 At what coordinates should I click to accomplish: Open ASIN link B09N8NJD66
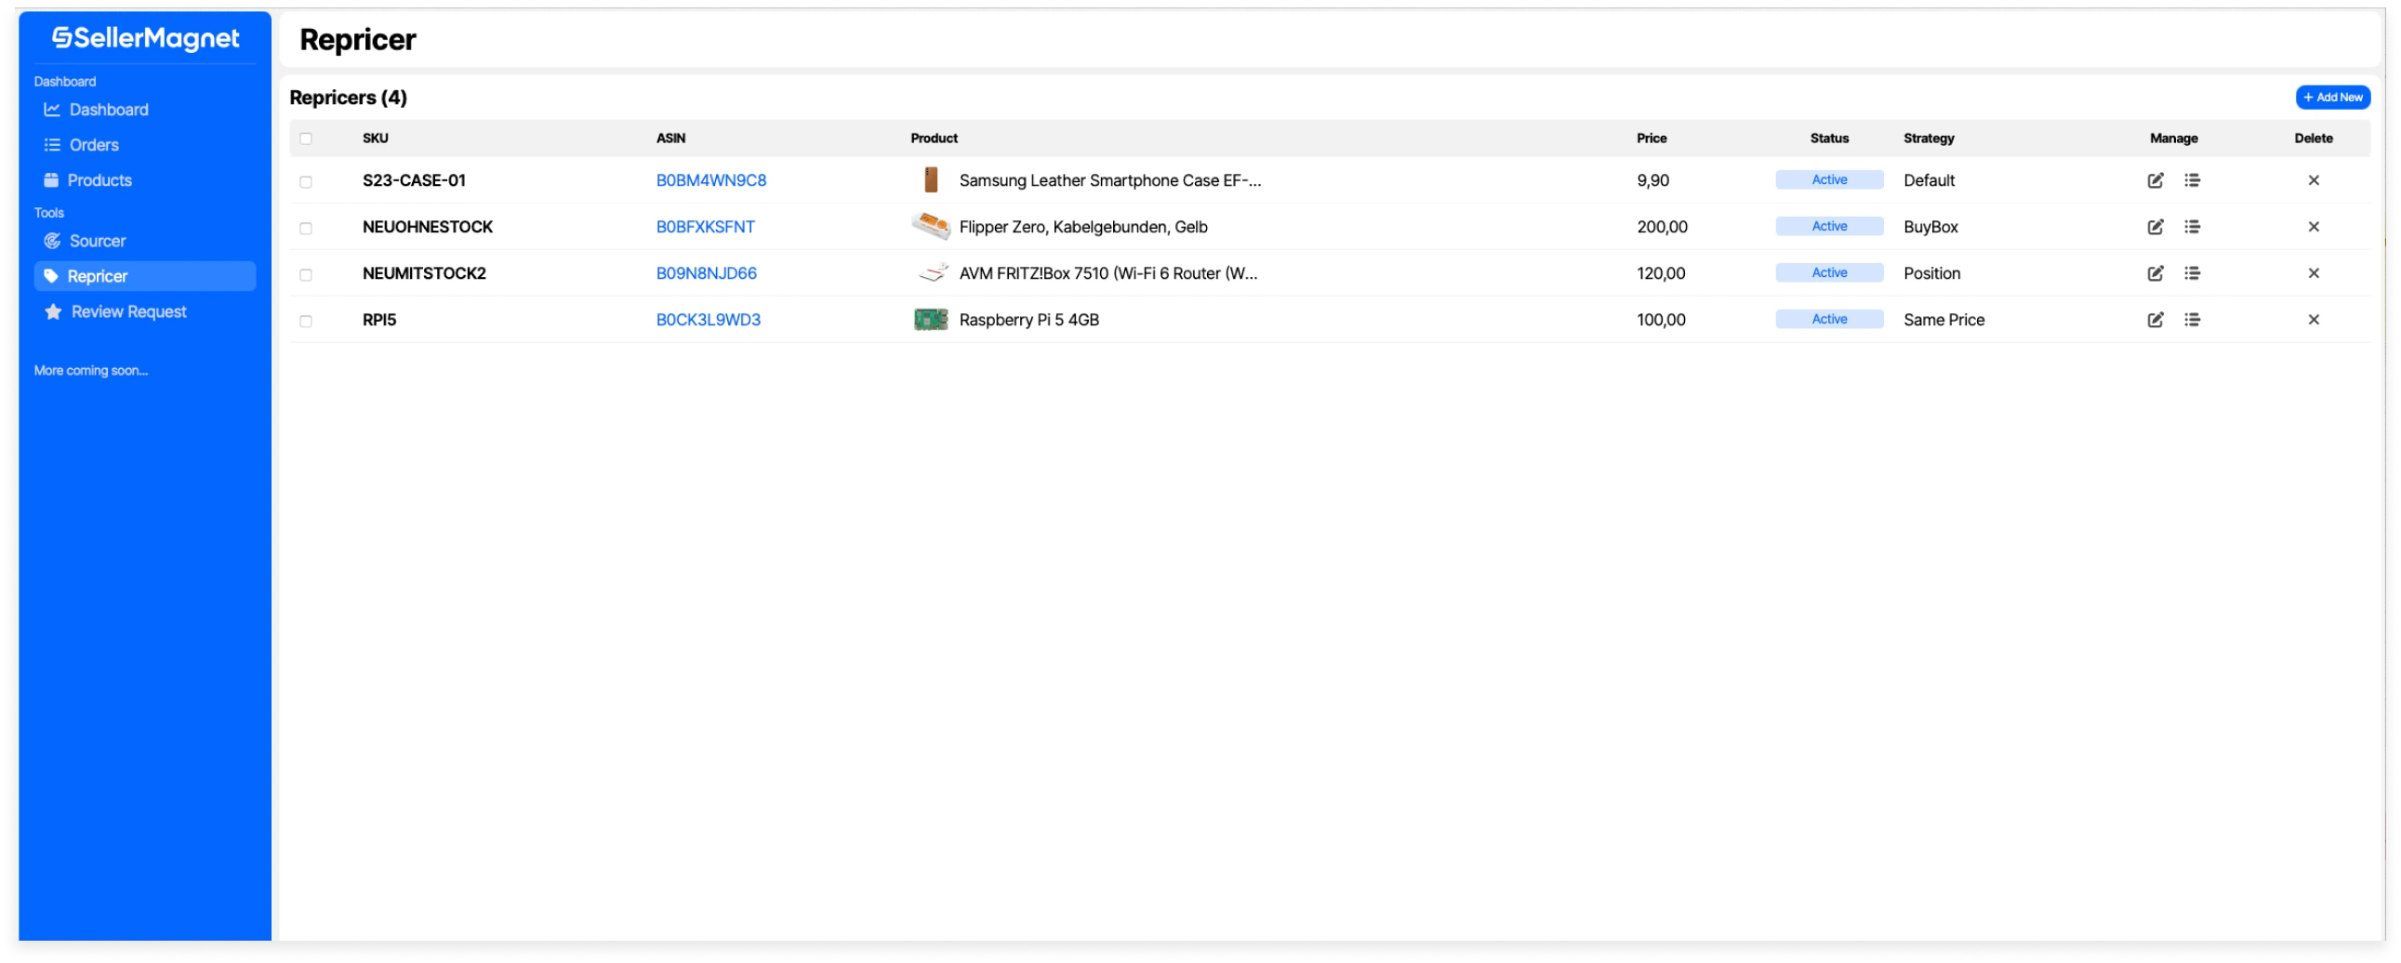(x=707, y=274)
